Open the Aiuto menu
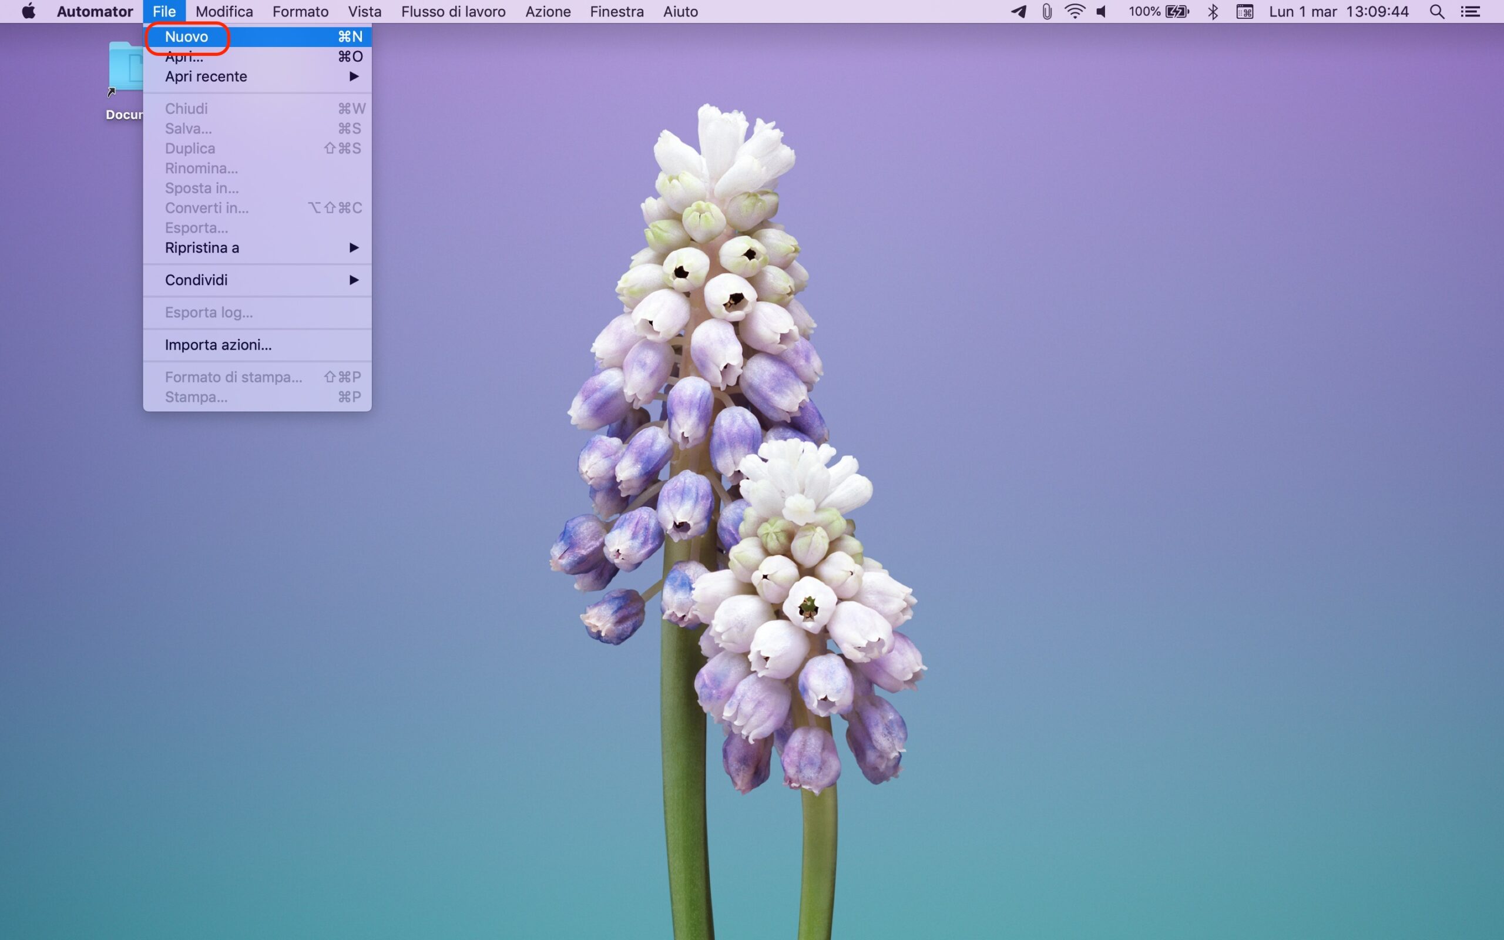The height and width of the screenshot is (940, 1504). click(x=680, y=11)
